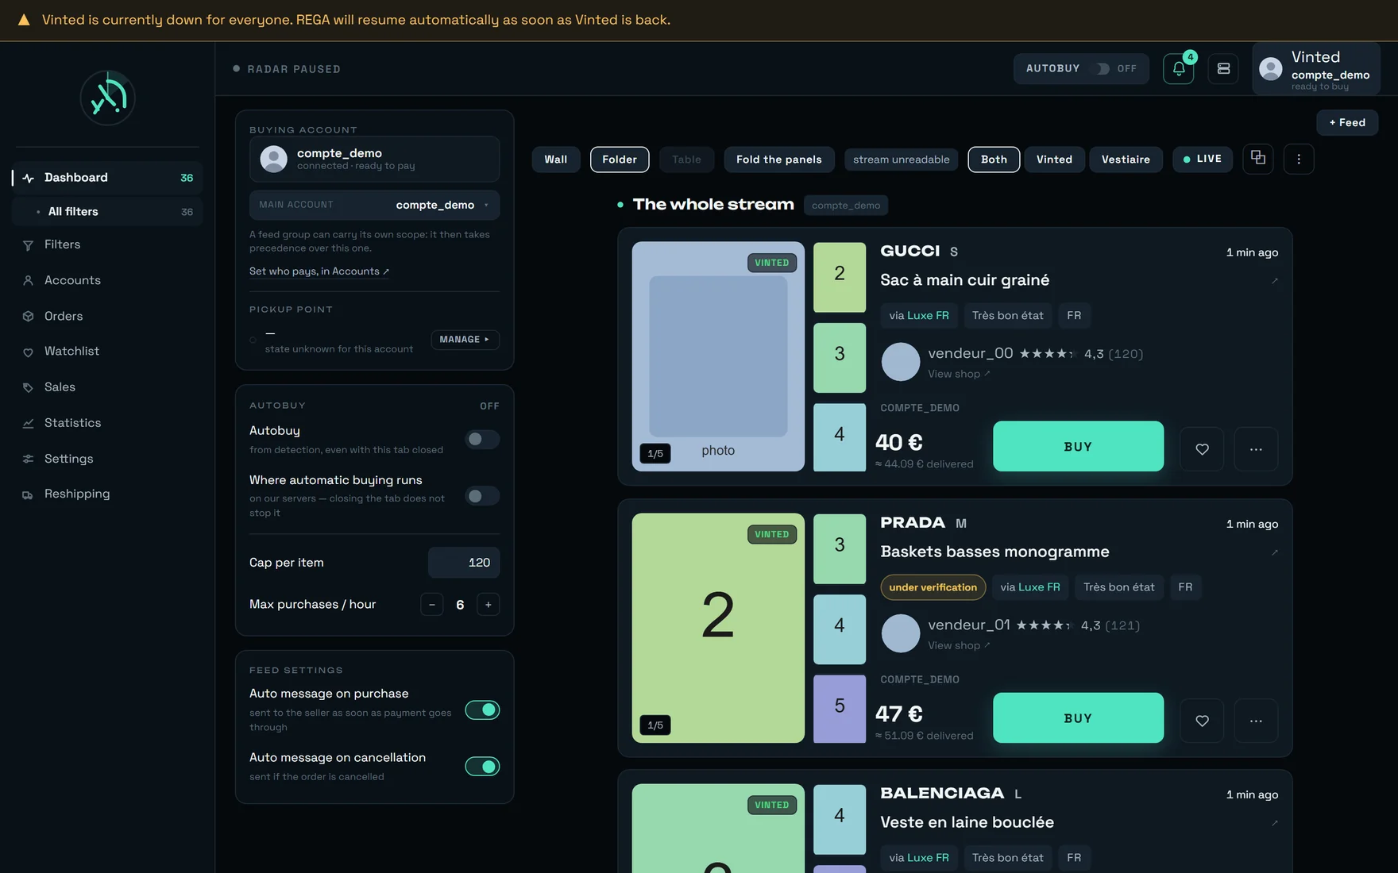Click the REGA logo in the sidebar
Screen dimensions: 1398x873
[x=108, y=98]
